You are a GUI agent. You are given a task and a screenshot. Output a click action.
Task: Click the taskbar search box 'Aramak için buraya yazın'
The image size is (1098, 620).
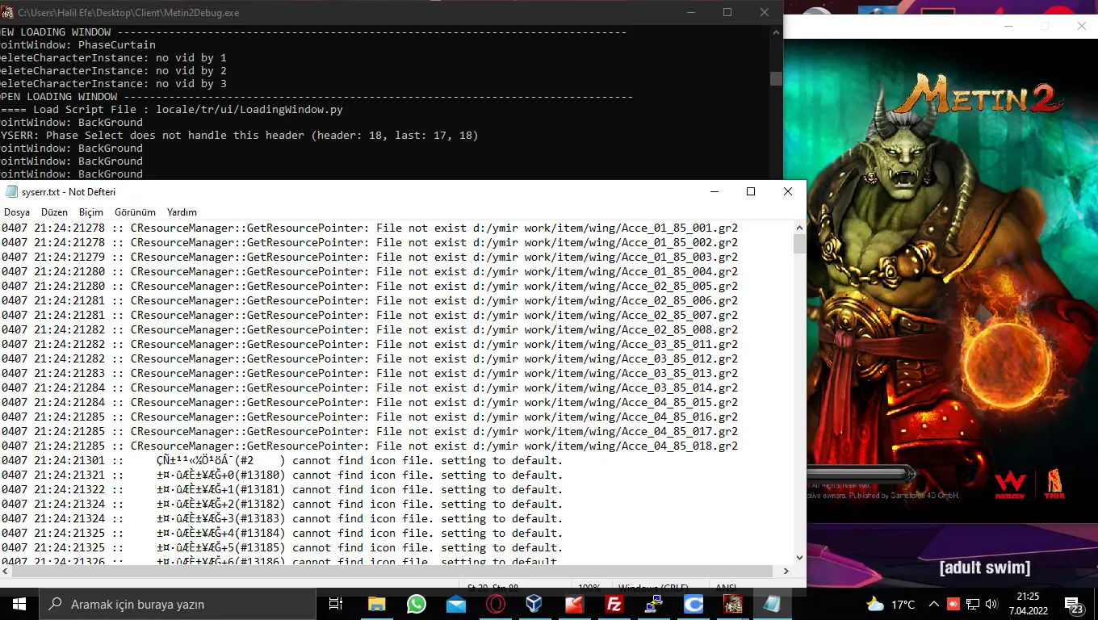pyautogui.click(x=177, y=604)
